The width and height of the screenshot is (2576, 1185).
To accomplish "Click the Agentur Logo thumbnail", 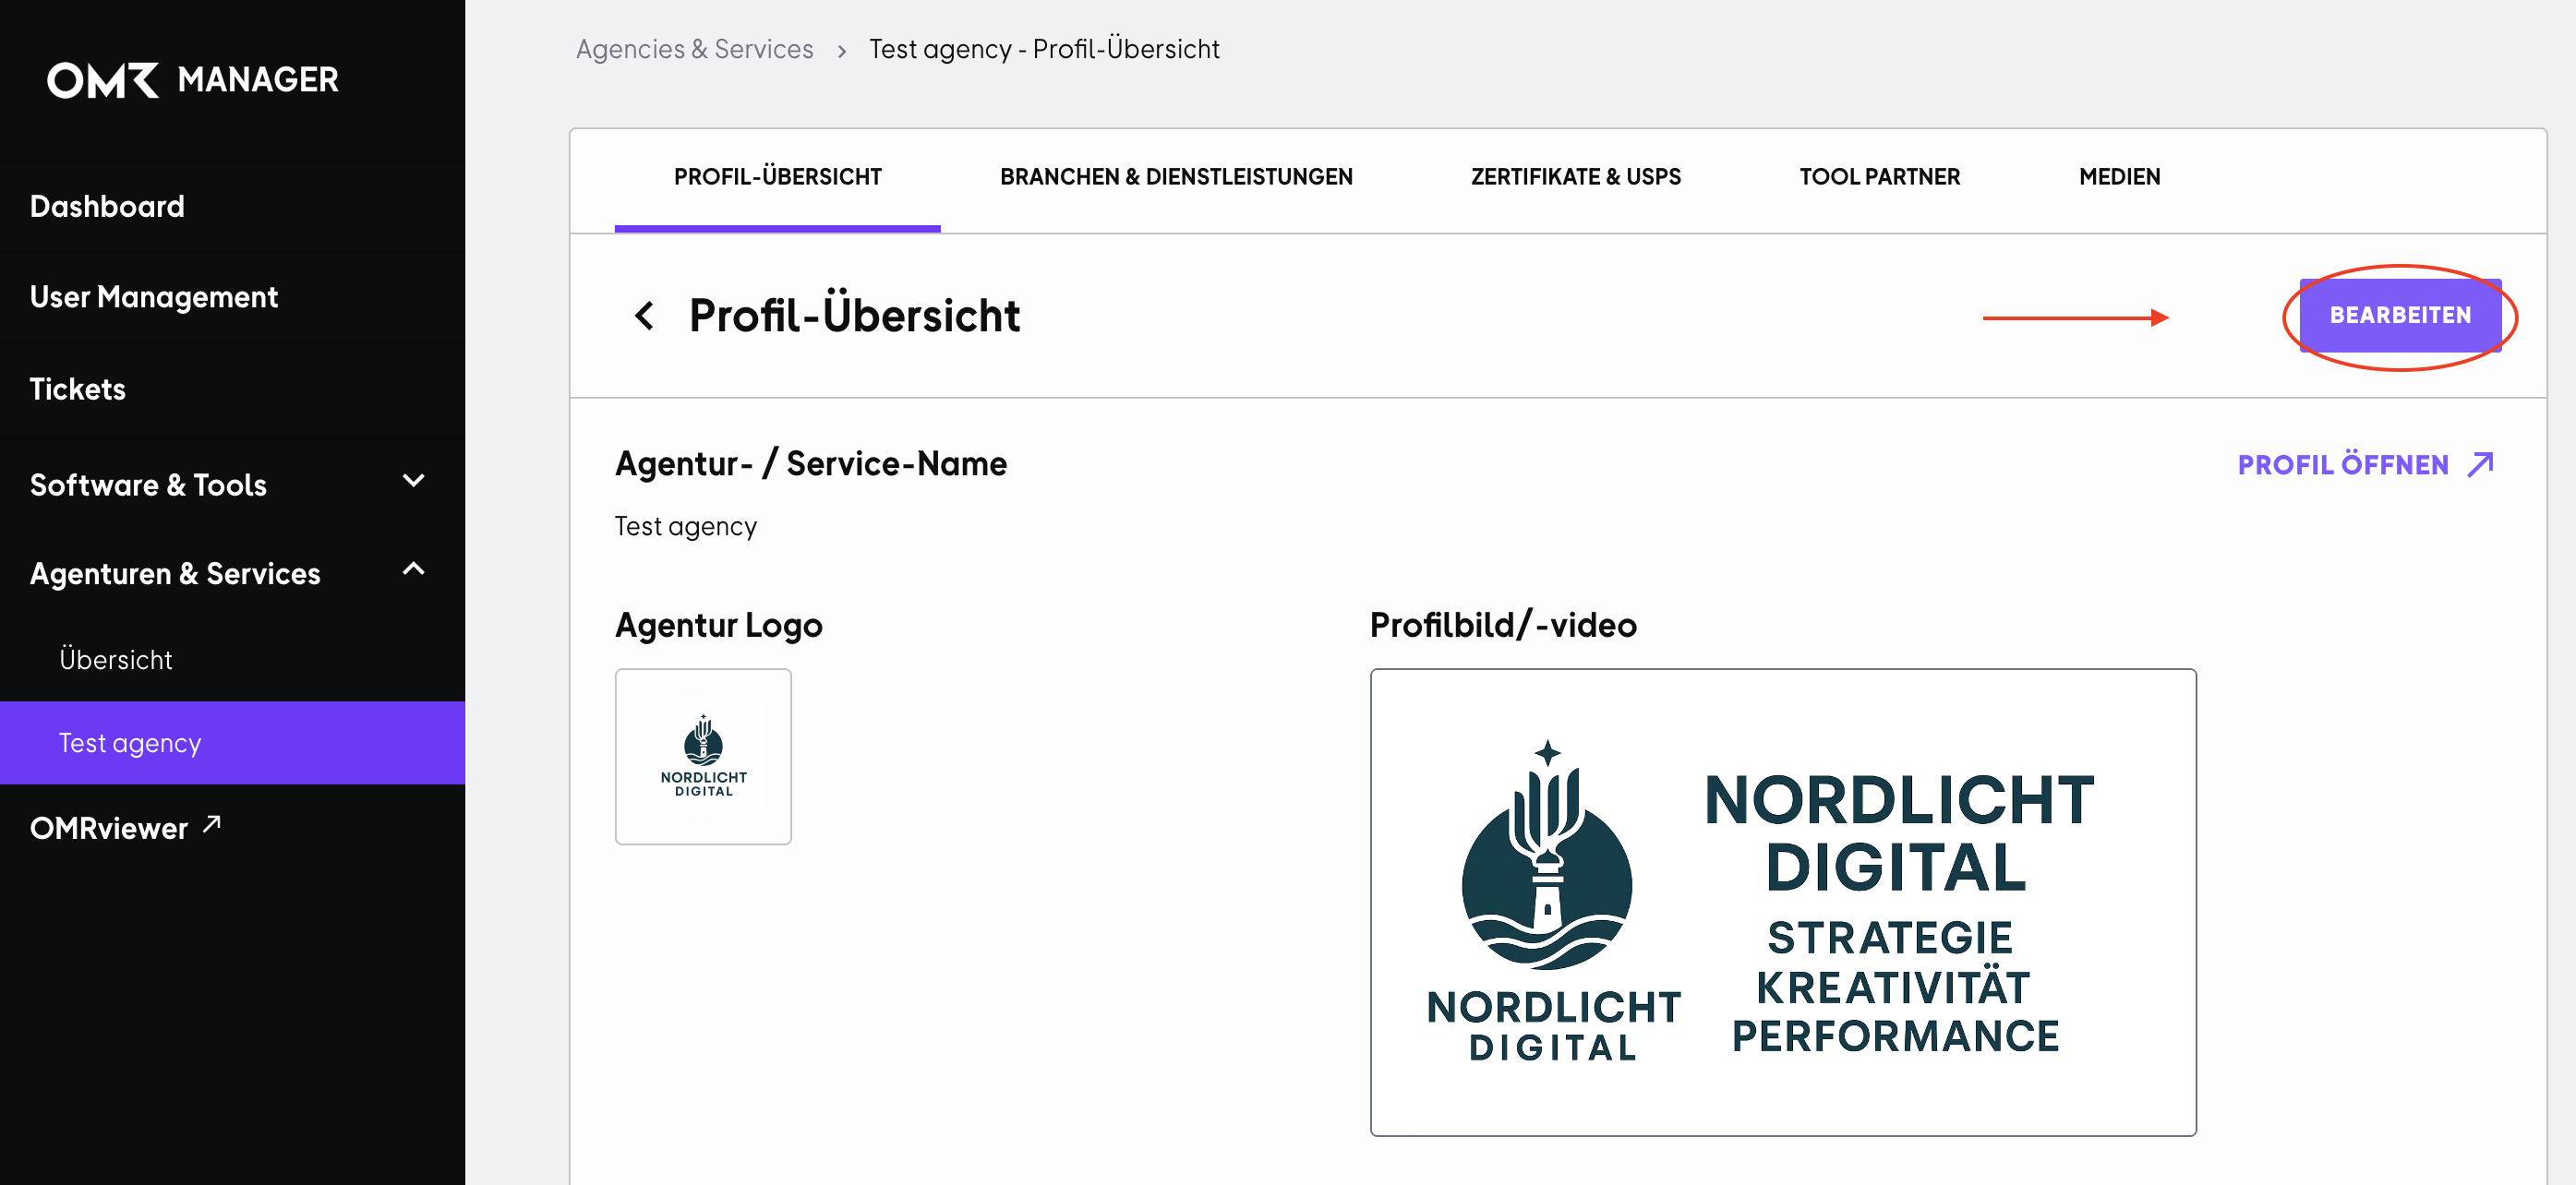I will click(x=703, y=757).
